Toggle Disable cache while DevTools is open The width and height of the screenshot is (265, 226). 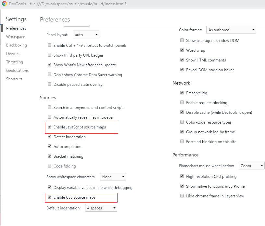(x=182, y=112)
